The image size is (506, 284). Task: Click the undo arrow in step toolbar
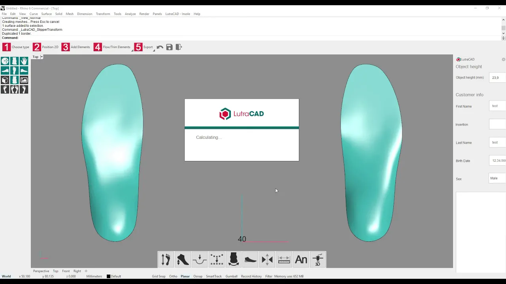coord(160,47)
